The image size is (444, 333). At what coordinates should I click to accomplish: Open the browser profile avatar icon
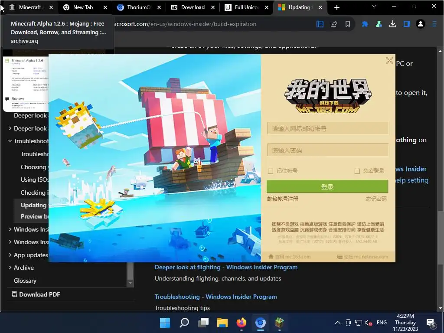pyautogui.click(x=421, y=24)
